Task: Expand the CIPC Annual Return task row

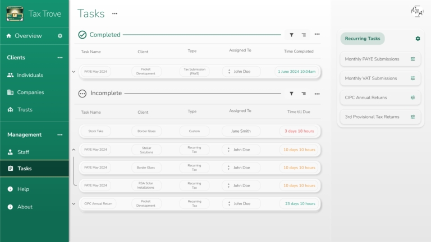Action: tap(74, 204)
